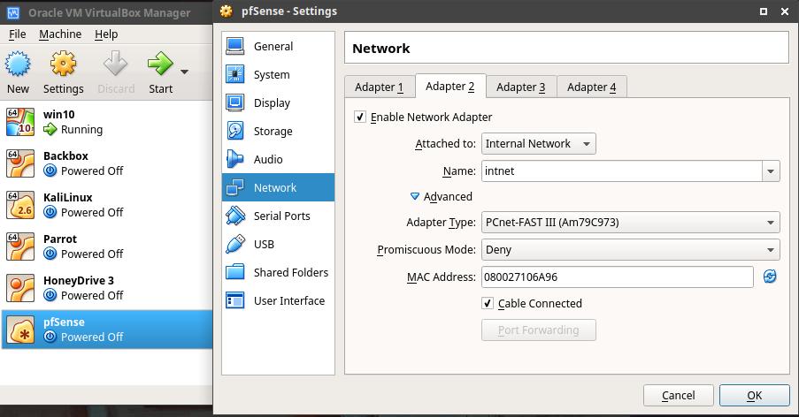Switch to the Adapter 2 tab
Viewport: 799px width, 417px height.
click(x=450, y=86)
